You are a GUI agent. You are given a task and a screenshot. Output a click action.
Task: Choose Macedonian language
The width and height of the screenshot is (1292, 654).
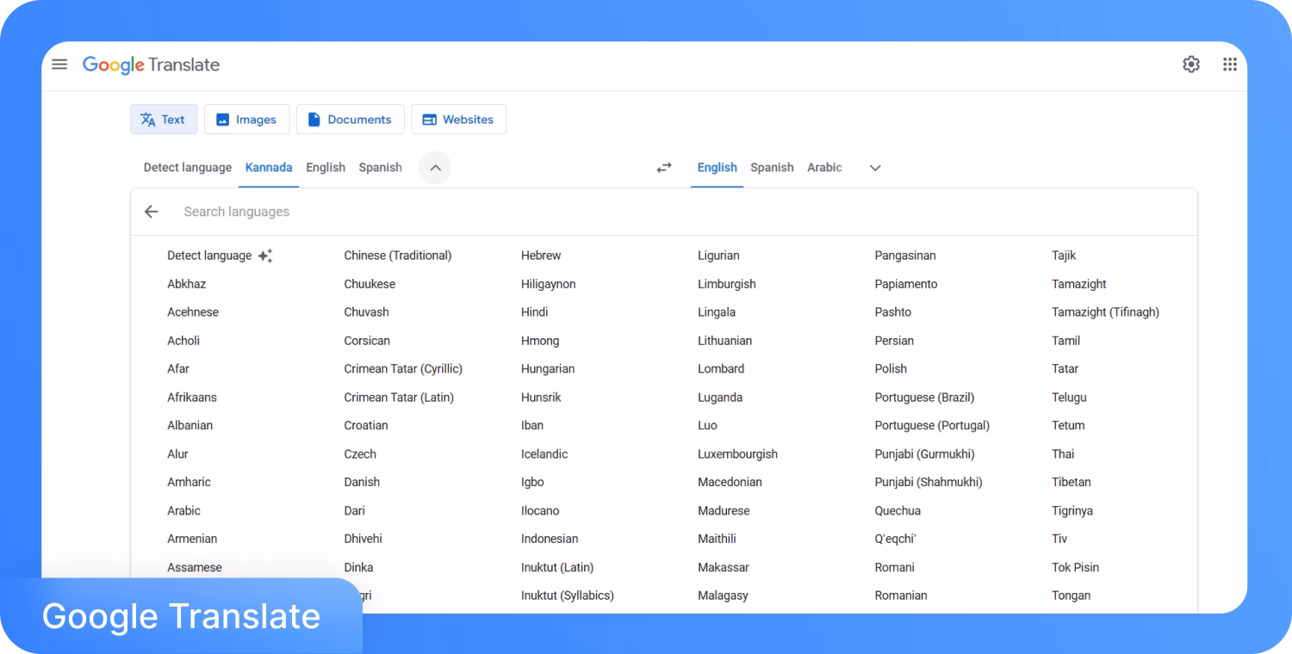click(730, 482)
